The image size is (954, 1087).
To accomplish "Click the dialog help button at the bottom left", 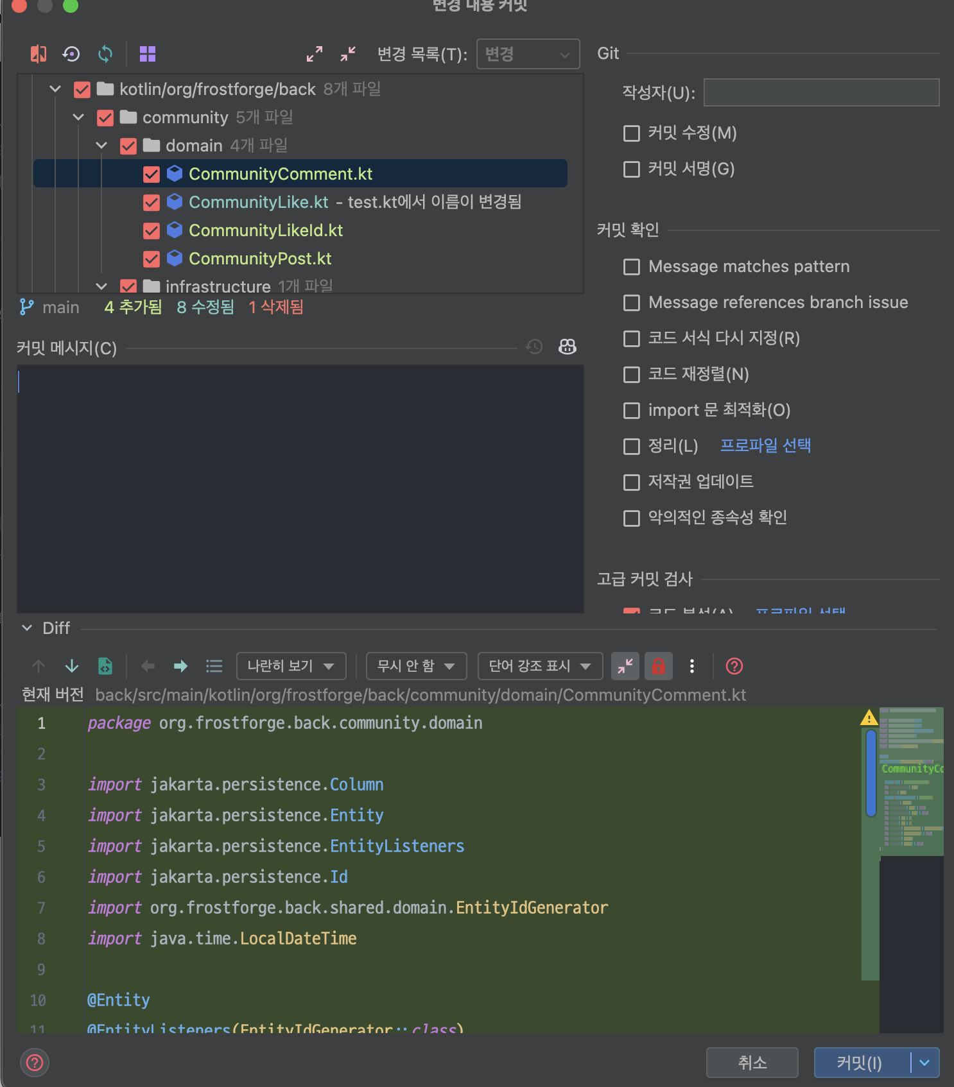I will [35, 1063].
